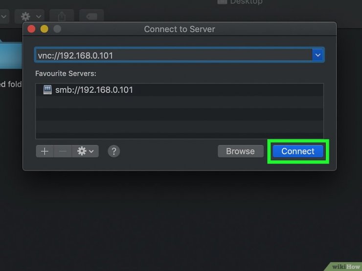Open help with the question mark button
The height and width of the screenshot is (271, 362).
[x=113, y=151]
